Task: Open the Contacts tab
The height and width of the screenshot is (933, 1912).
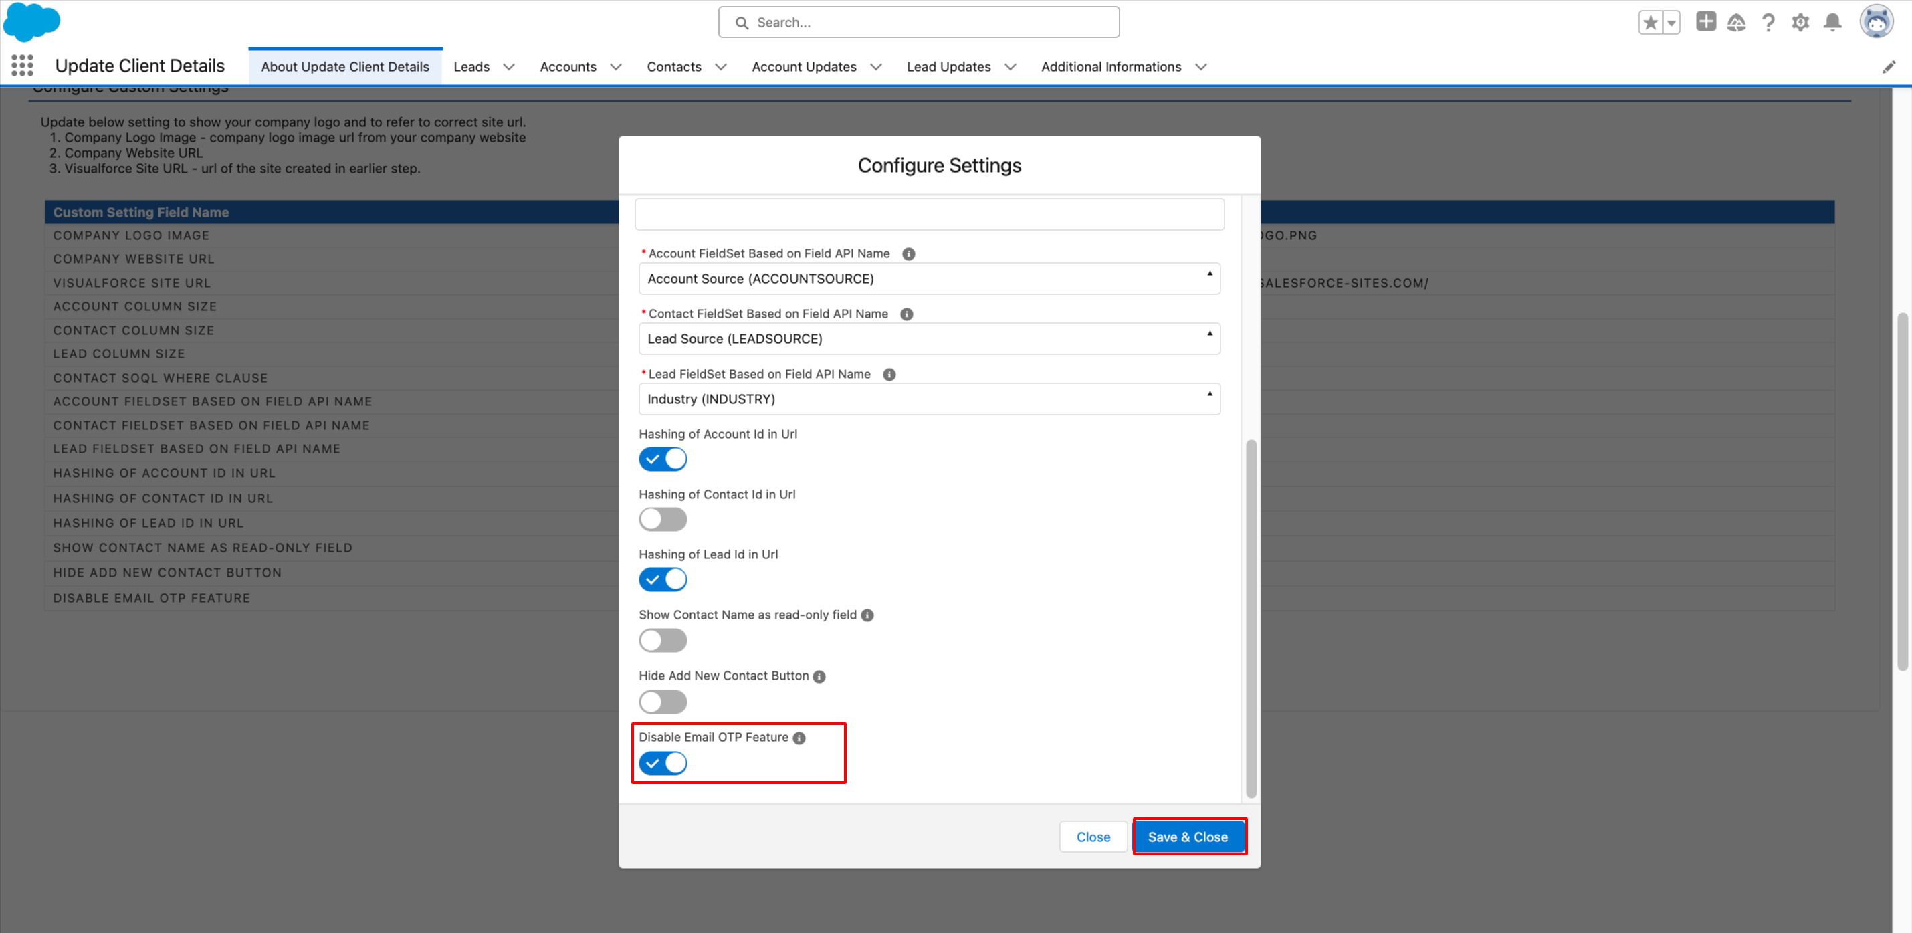Action: tap(673, 67)
